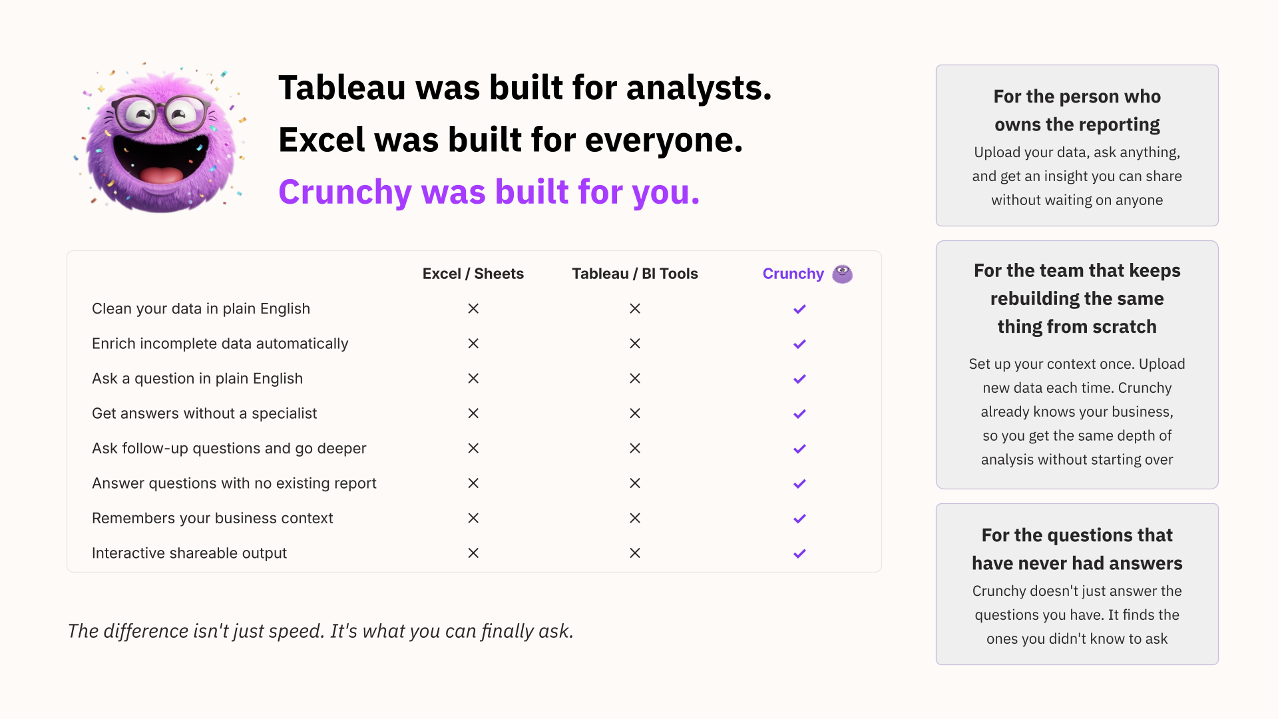This screenshot has height=719, width=1278.
Task: Click the "Crunchy was built for you" headline
Action: click(x=489, y=192)
